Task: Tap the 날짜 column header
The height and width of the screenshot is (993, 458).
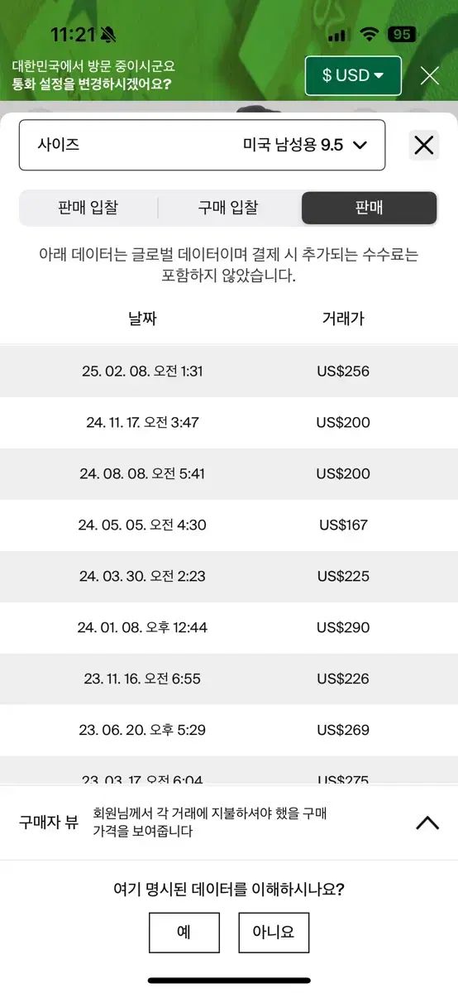Action: click(x=142, y=319)
